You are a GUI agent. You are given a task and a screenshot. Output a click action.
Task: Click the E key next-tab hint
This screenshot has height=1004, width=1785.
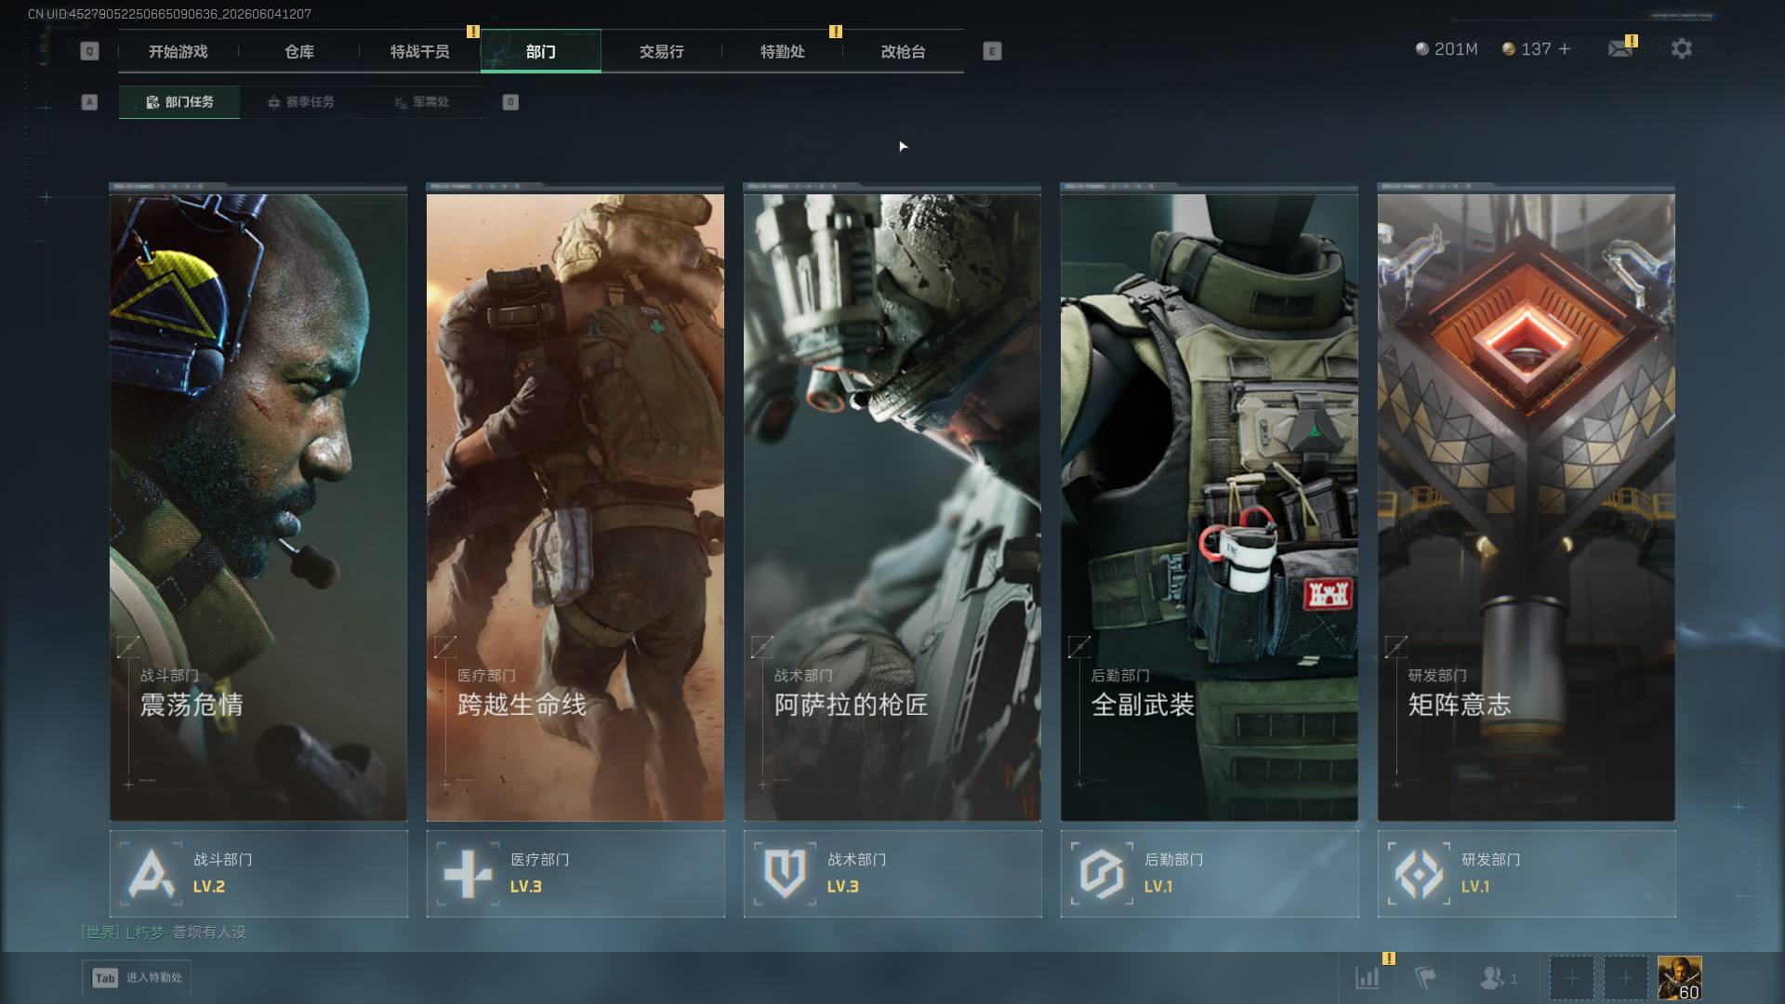(992, 51)
